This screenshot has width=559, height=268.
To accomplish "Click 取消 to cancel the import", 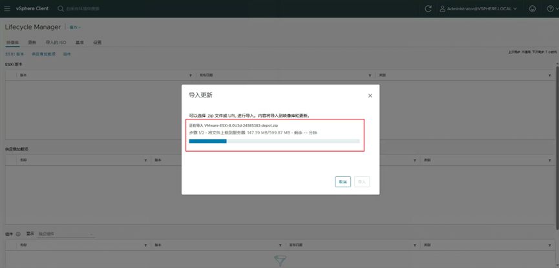I will tap(343, 181).
